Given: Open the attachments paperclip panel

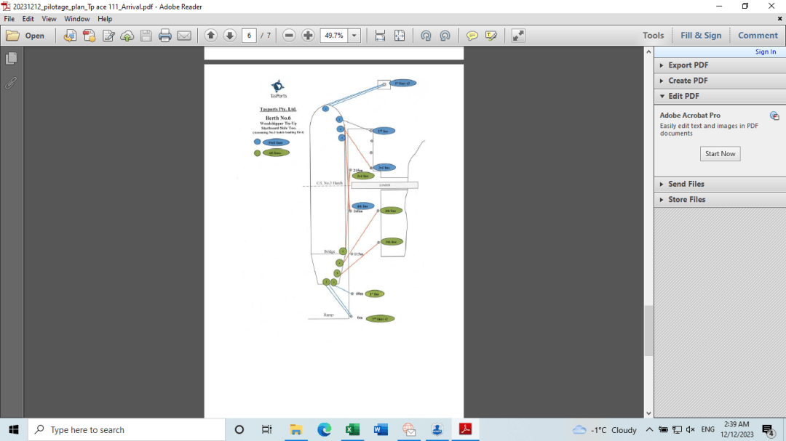Looking at the screenshot, I should click(11, 83).
